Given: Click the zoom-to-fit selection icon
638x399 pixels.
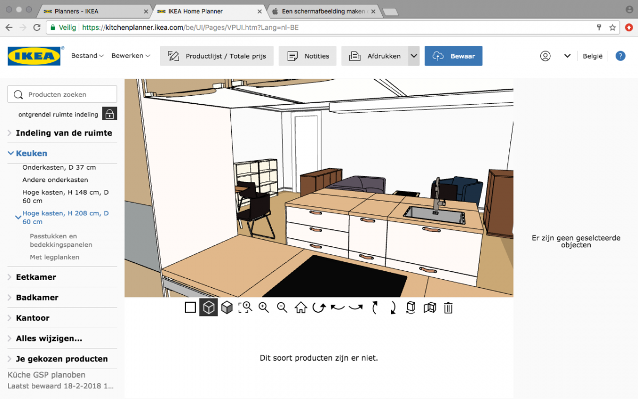Looking at the screenshot, I should pos(245,307).
